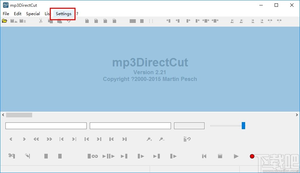Click the loop play button with infinity symbol
This screenshot has height=173, width=300.
92,156
